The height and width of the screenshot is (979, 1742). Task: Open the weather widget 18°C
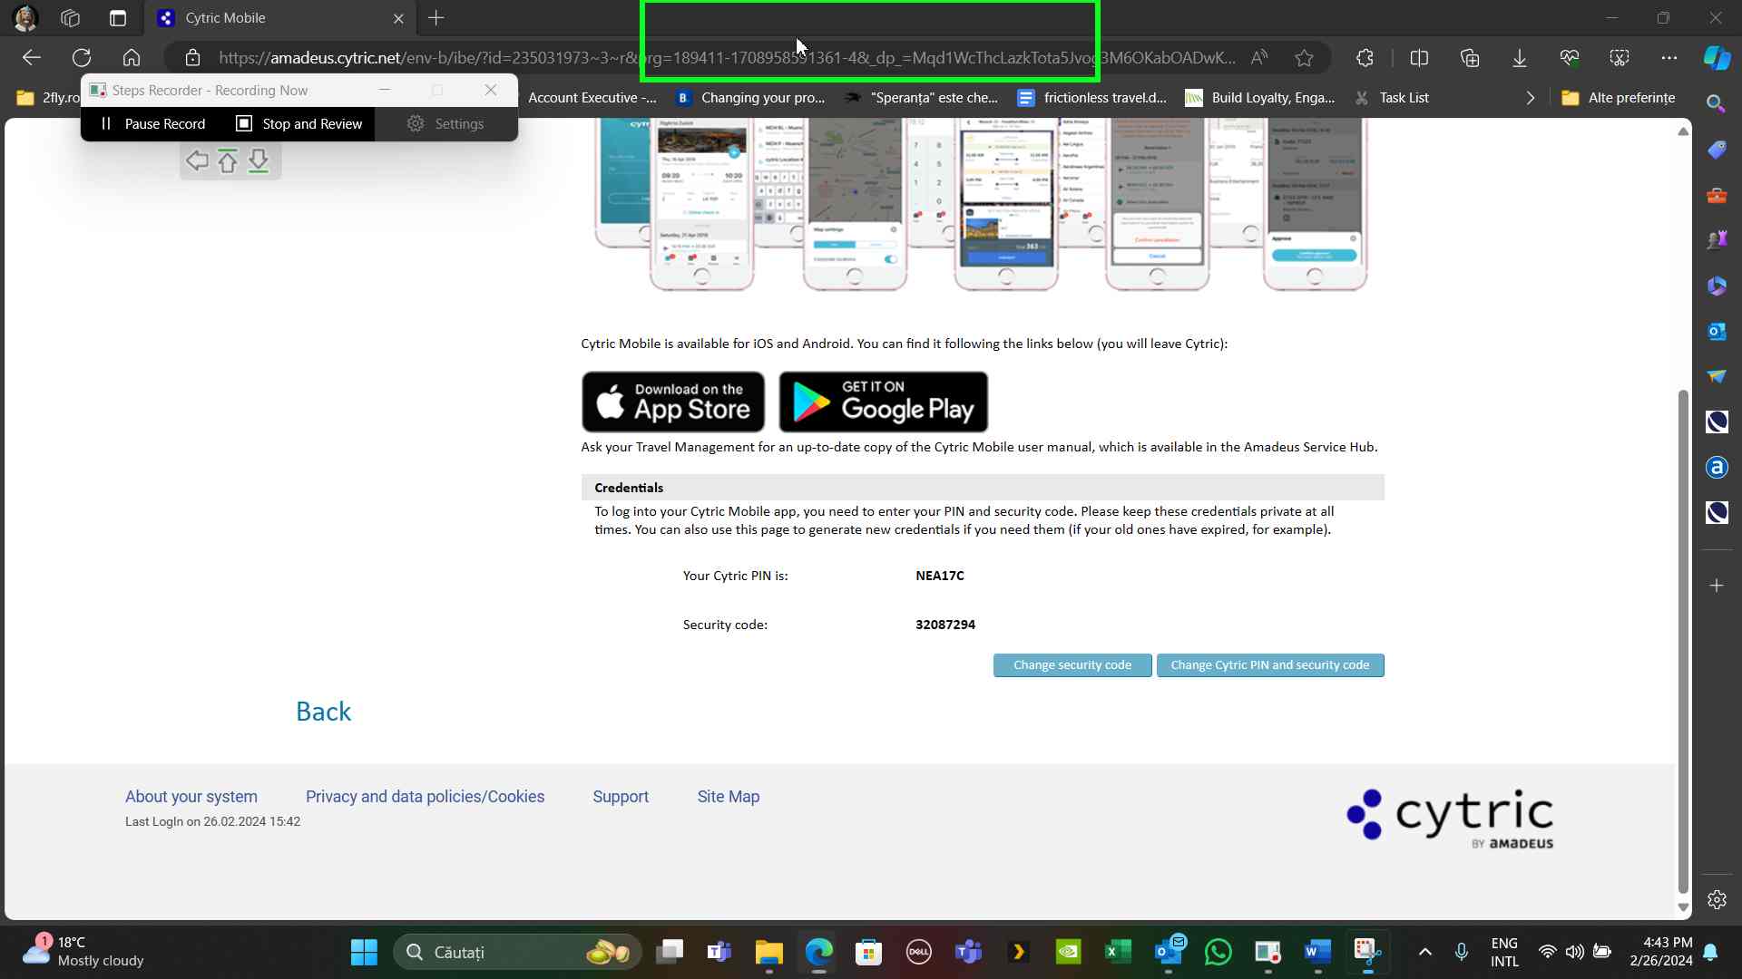[x=83, y=952]
